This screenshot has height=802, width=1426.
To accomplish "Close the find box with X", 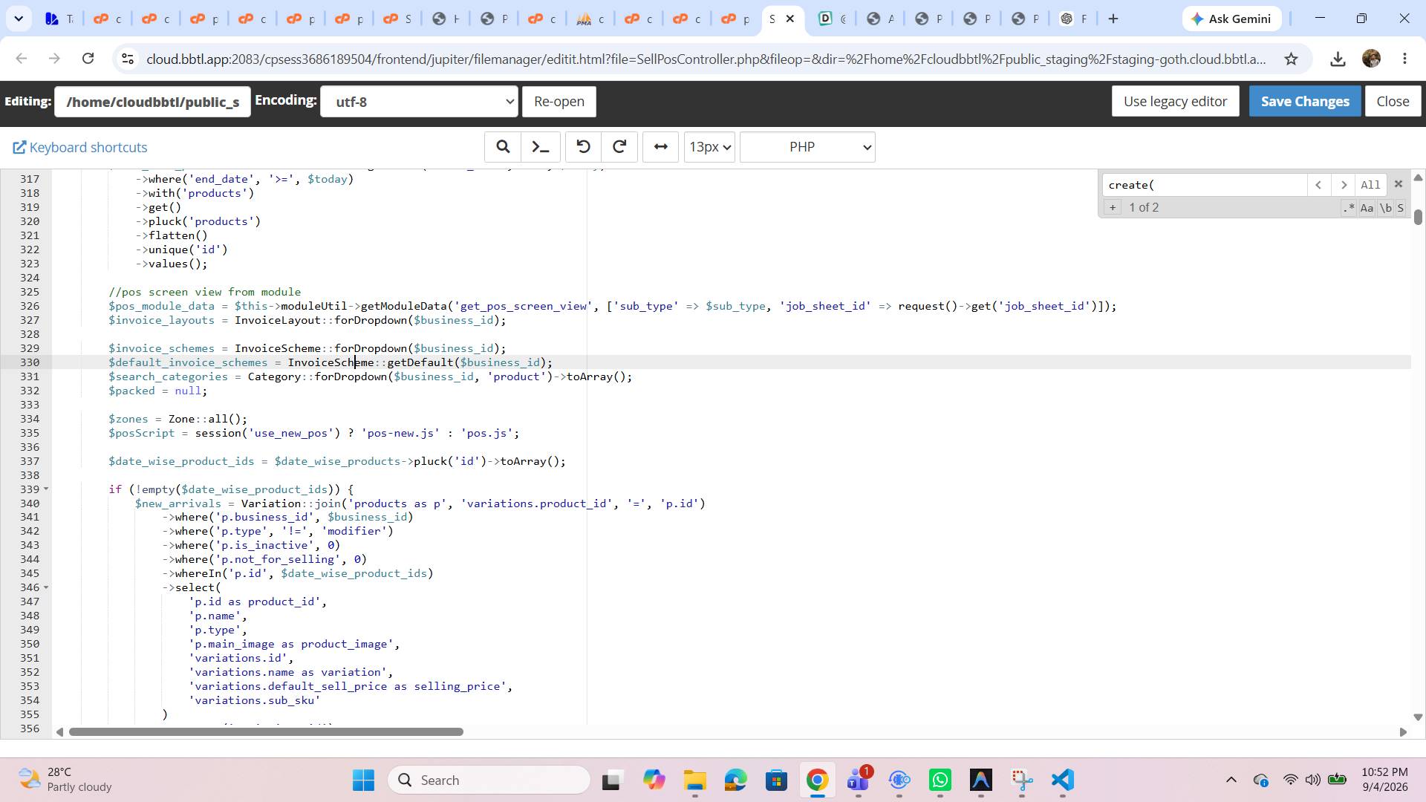I will click(1399, 184).
